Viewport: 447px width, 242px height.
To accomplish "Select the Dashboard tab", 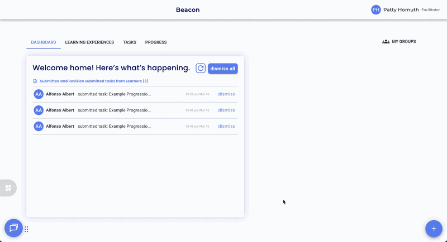I will click(44, 42).
